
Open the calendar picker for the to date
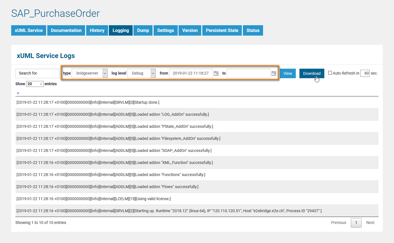point(273,73)
